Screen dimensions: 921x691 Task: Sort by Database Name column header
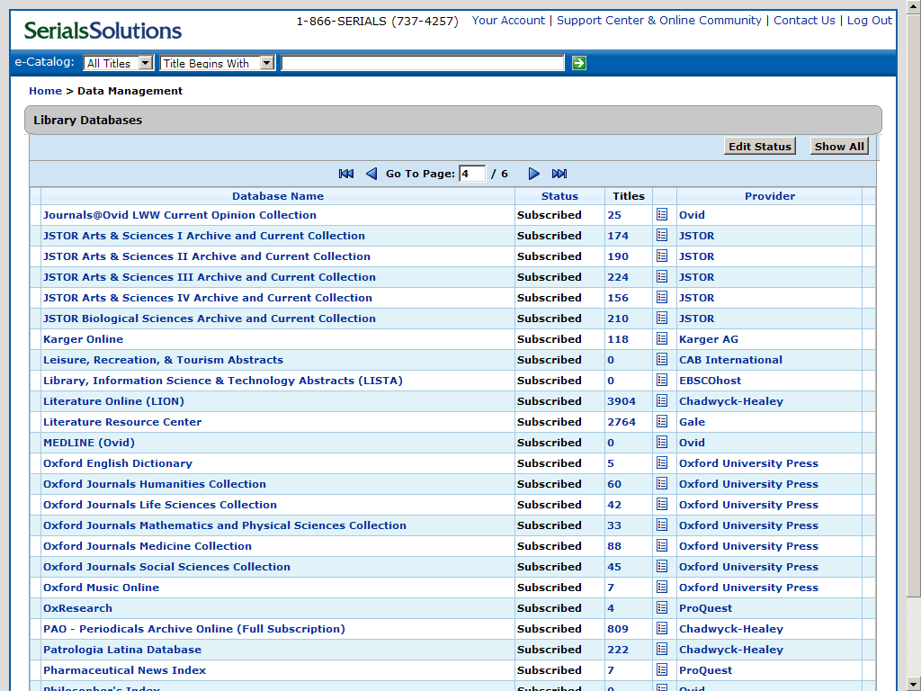click(x=278, y=196)
